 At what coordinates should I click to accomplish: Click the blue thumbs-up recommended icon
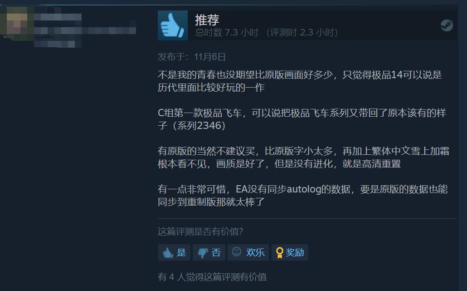coord(173,25)
